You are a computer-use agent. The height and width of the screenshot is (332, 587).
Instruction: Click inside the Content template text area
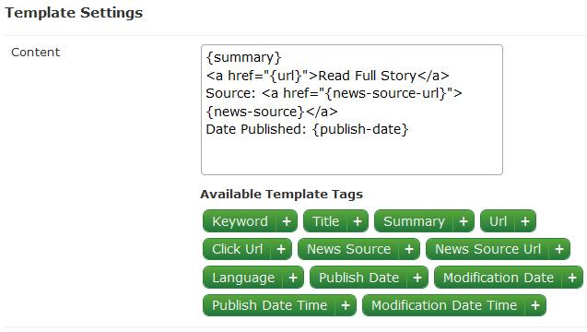tap(352, 110)
